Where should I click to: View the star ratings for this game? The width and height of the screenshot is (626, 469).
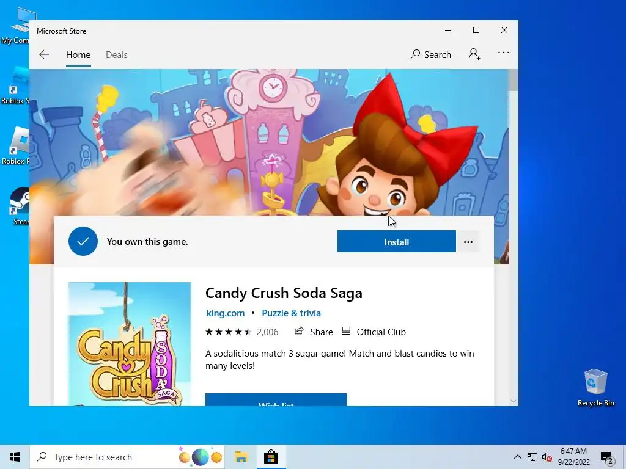(x=228, y=332)
